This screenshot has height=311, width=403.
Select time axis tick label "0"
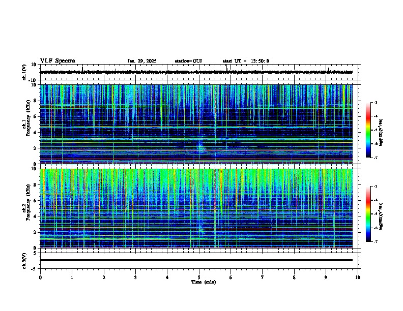click(x=40, y=277)
